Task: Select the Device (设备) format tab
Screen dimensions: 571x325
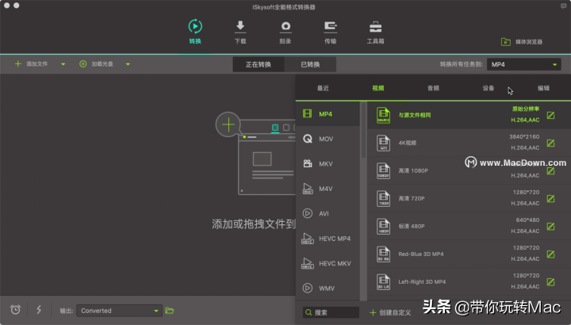Action: [x=489, y=88]
